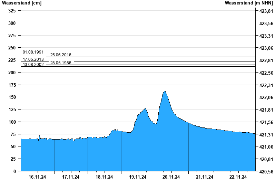
Task: Click the 18.11.24 date label
Action: click(104, 177)
